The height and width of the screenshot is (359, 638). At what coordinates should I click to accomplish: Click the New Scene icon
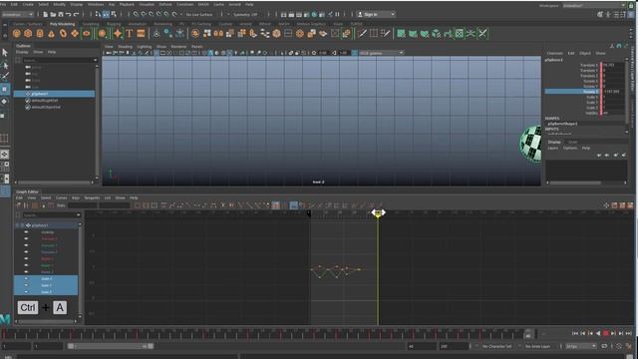(x=45, y=14)
